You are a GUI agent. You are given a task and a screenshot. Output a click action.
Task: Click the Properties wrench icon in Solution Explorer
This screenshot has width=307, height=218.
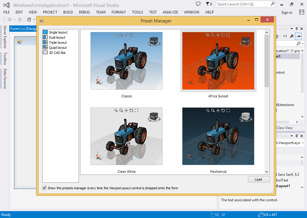[292, 36]
